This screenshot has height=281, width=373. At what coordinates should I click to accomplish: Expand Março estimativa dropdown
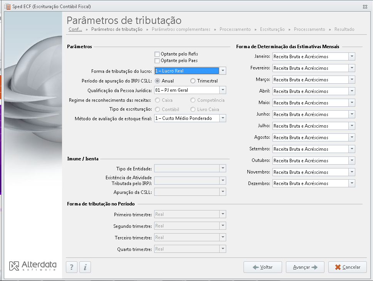click(352, 79)
